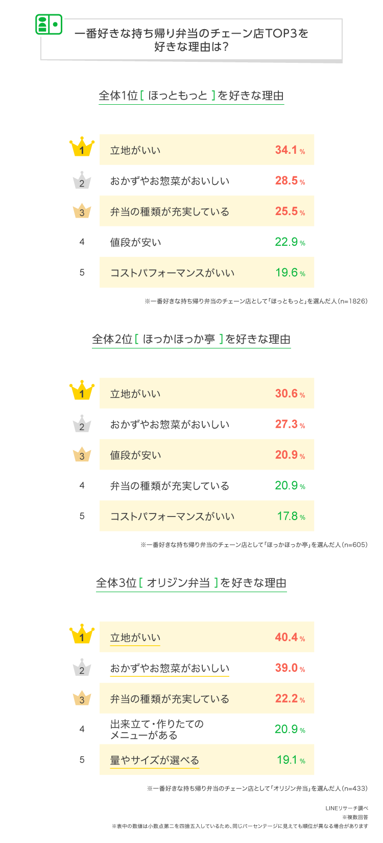Click the gold crown in ほっともっと ranking
The image size is (383, 843).
pyautogui.click(x=82, y=148)
